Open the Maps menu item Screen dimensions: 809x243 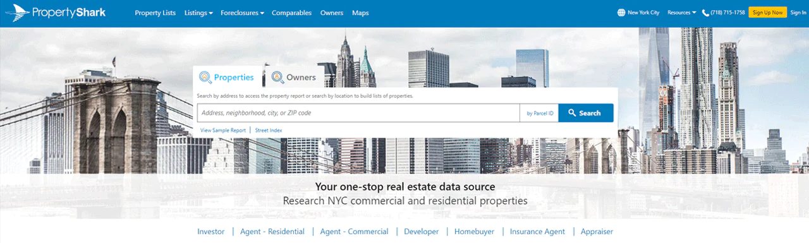[360, 13]
